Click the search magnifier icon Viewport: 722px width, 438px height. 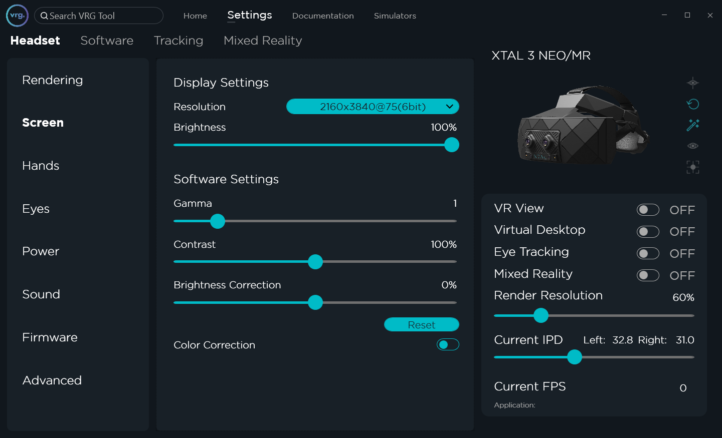[x=44, y=16]
